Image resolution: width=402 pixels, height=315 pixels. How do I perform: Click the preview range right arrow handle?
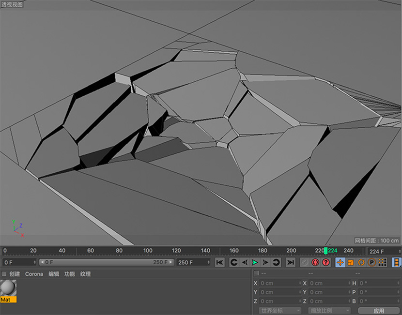170,262
